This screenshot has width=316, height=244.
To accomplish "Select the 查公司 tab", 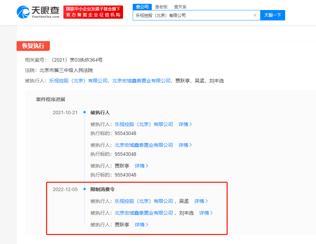I will (x=142, y=7).
